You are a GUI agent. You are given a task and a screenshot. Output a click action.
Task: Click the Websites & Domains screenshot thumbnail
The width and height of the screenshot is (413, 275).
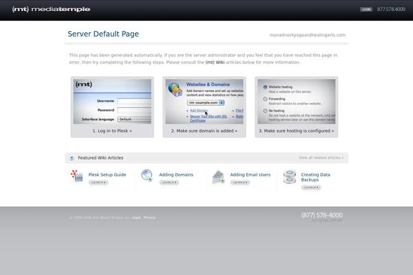[204, 101]
